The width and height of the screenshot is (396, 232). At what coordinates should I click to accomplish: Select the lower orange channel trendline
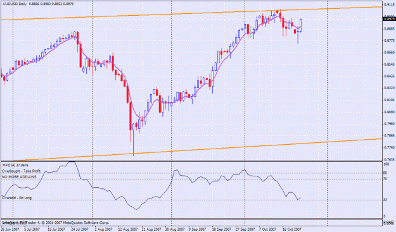coord(197,150)
